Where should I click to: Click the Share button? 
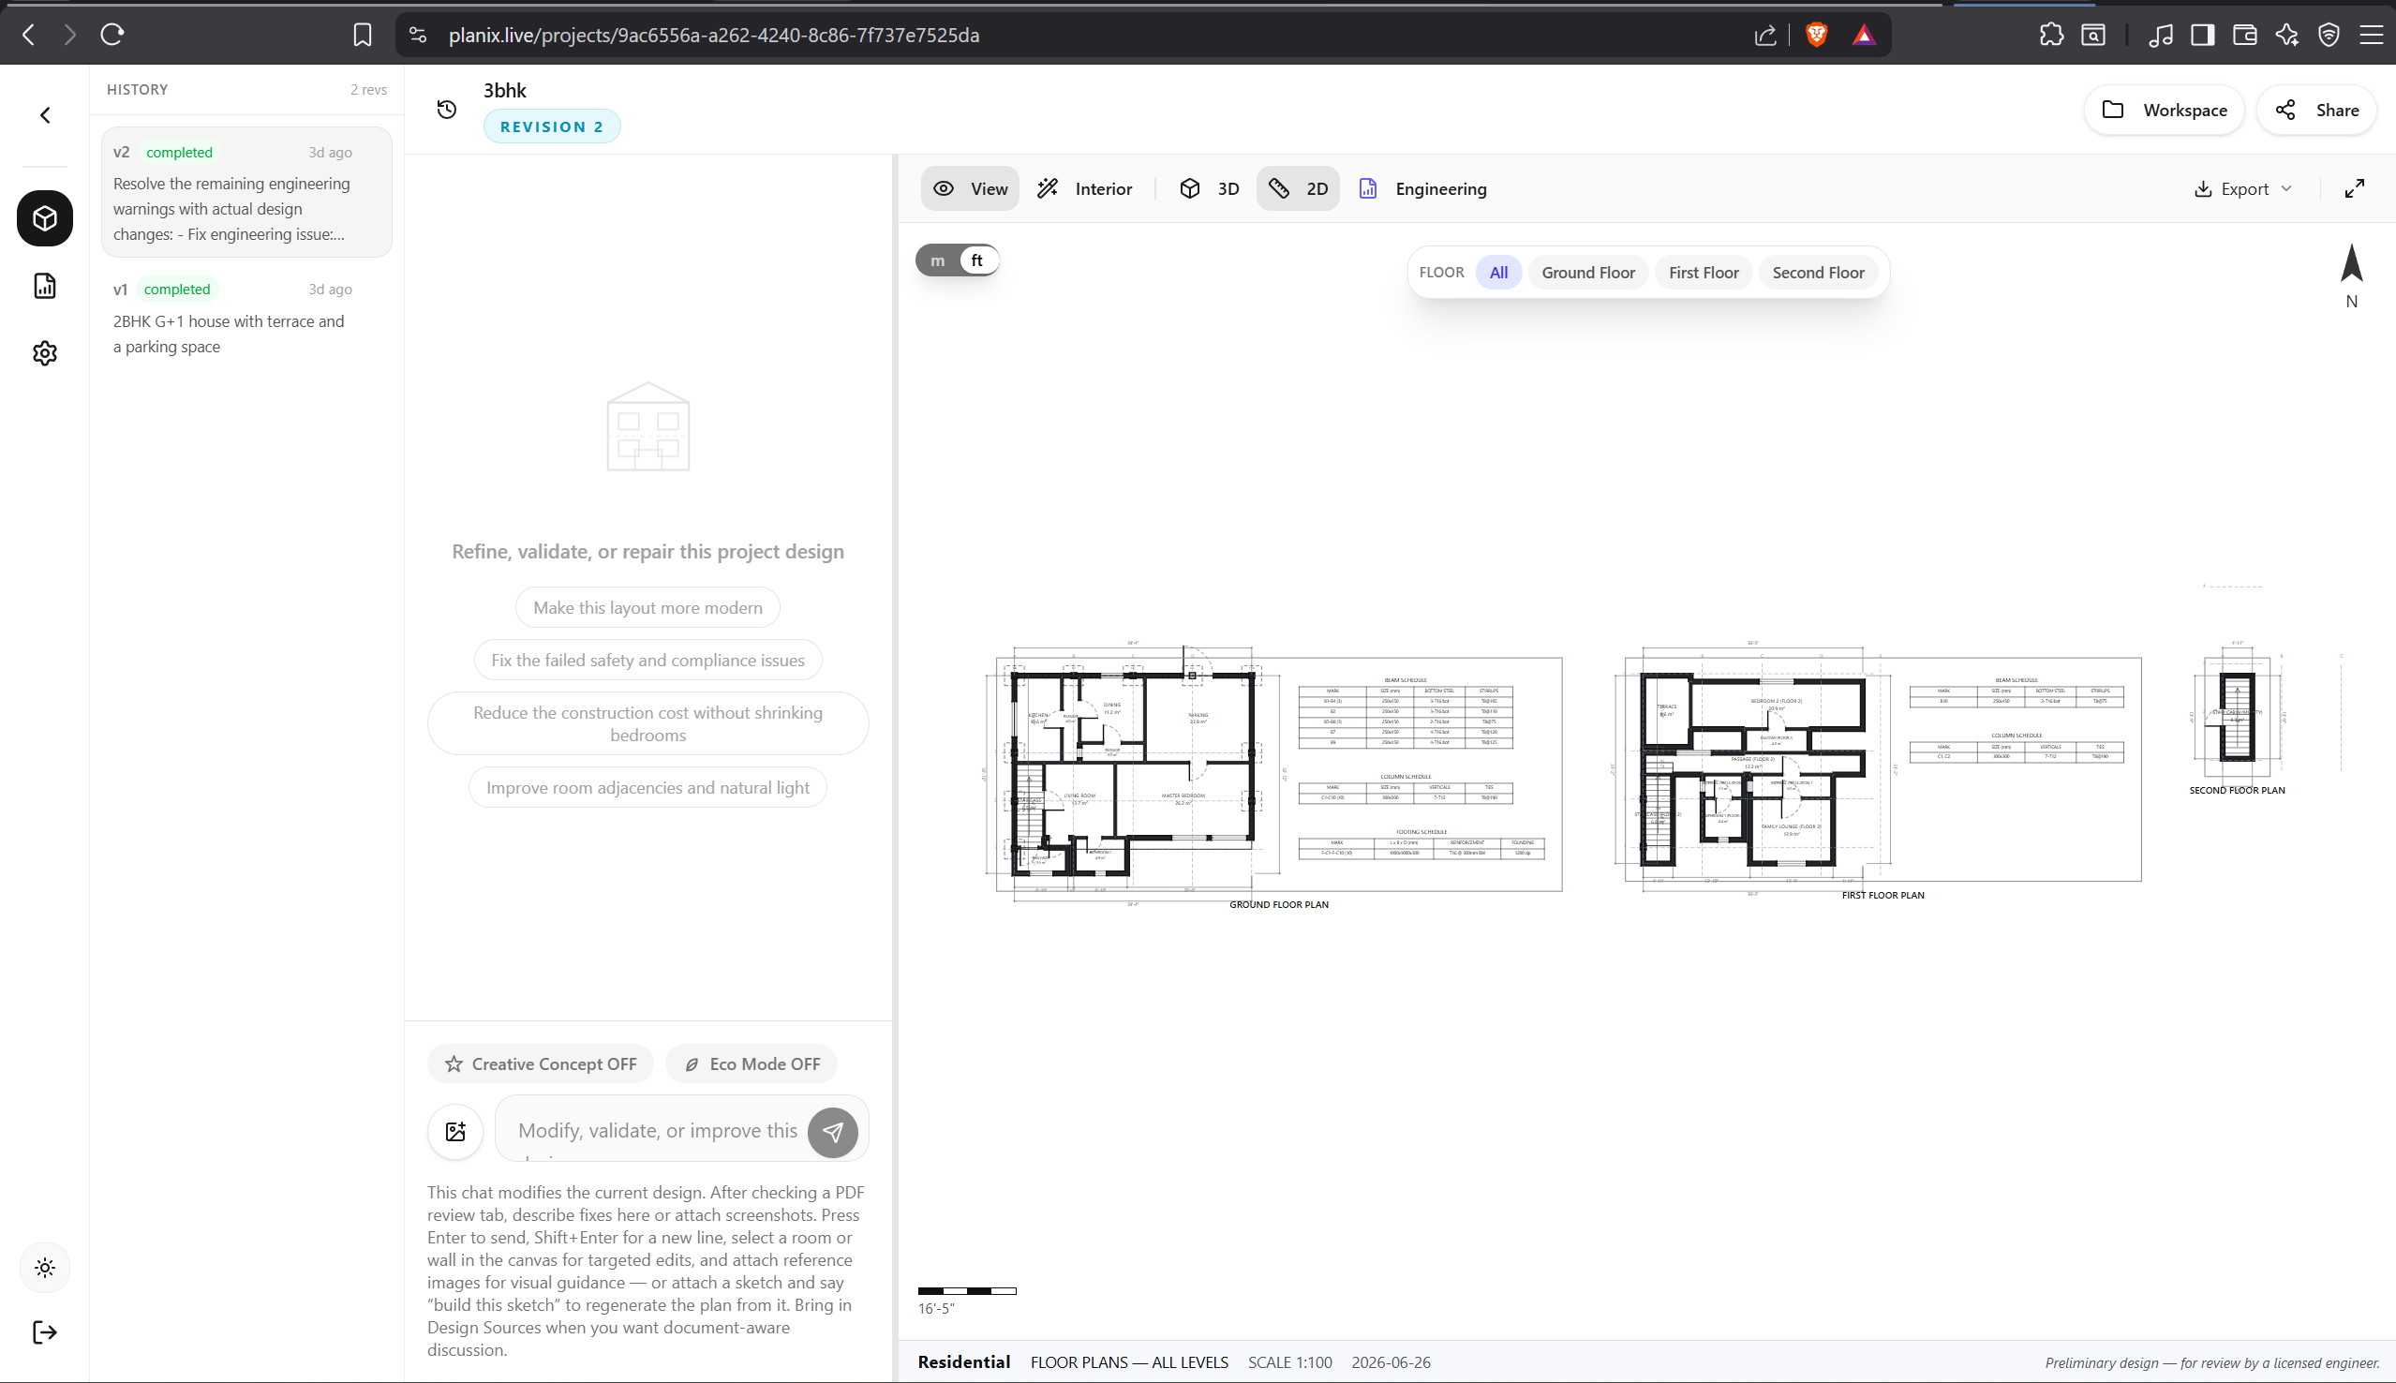point(2316,111)
